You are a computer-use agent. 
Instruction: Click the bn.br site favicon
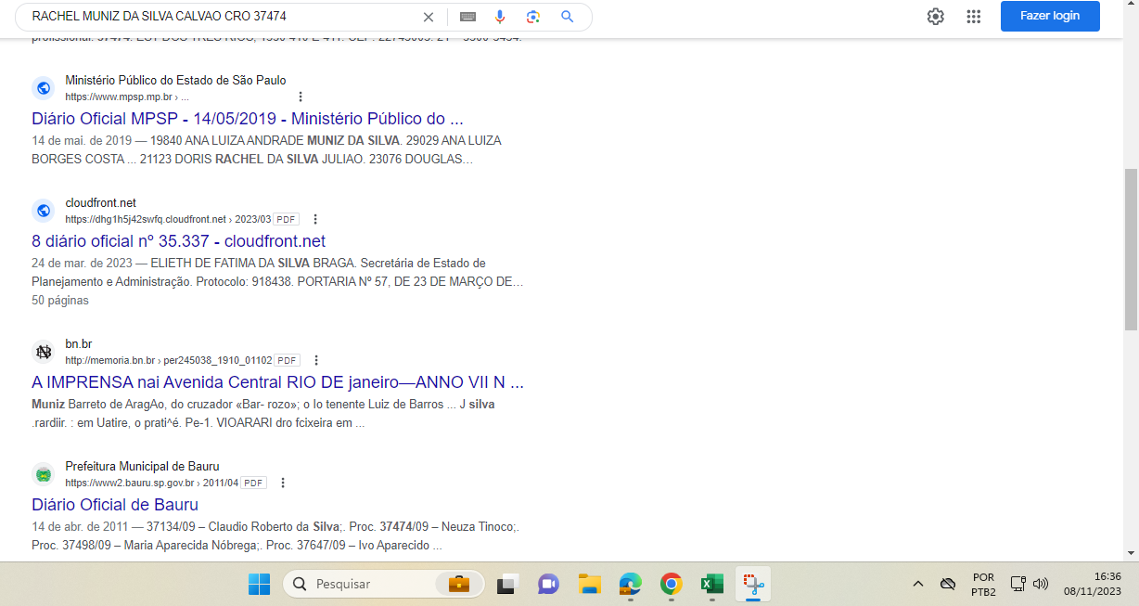coord(44,352)
